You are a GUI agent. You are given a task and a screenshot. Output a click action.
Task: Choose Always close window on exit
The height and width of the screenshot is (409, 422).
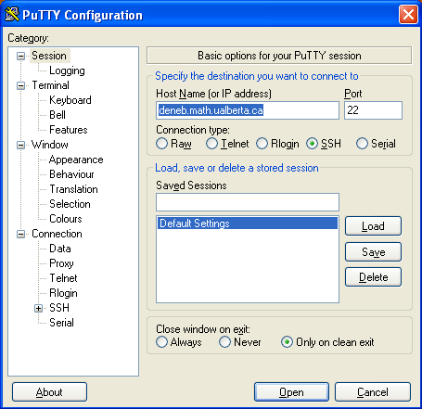tap(161, 342)
